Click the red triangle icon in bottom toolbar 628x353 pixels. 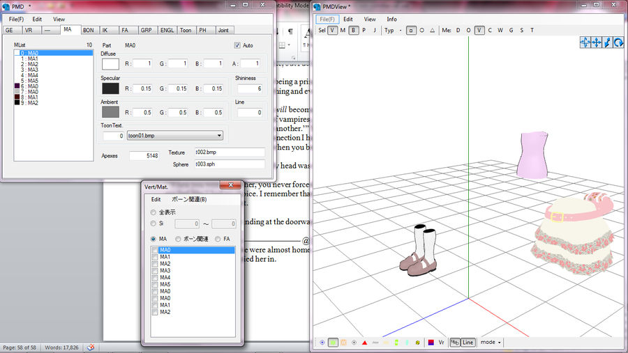364,343
